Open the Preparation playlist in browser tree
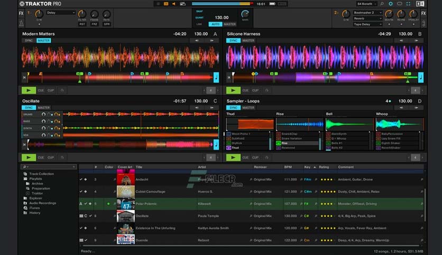This screenshot has height=255, width=442. (41, 189)
